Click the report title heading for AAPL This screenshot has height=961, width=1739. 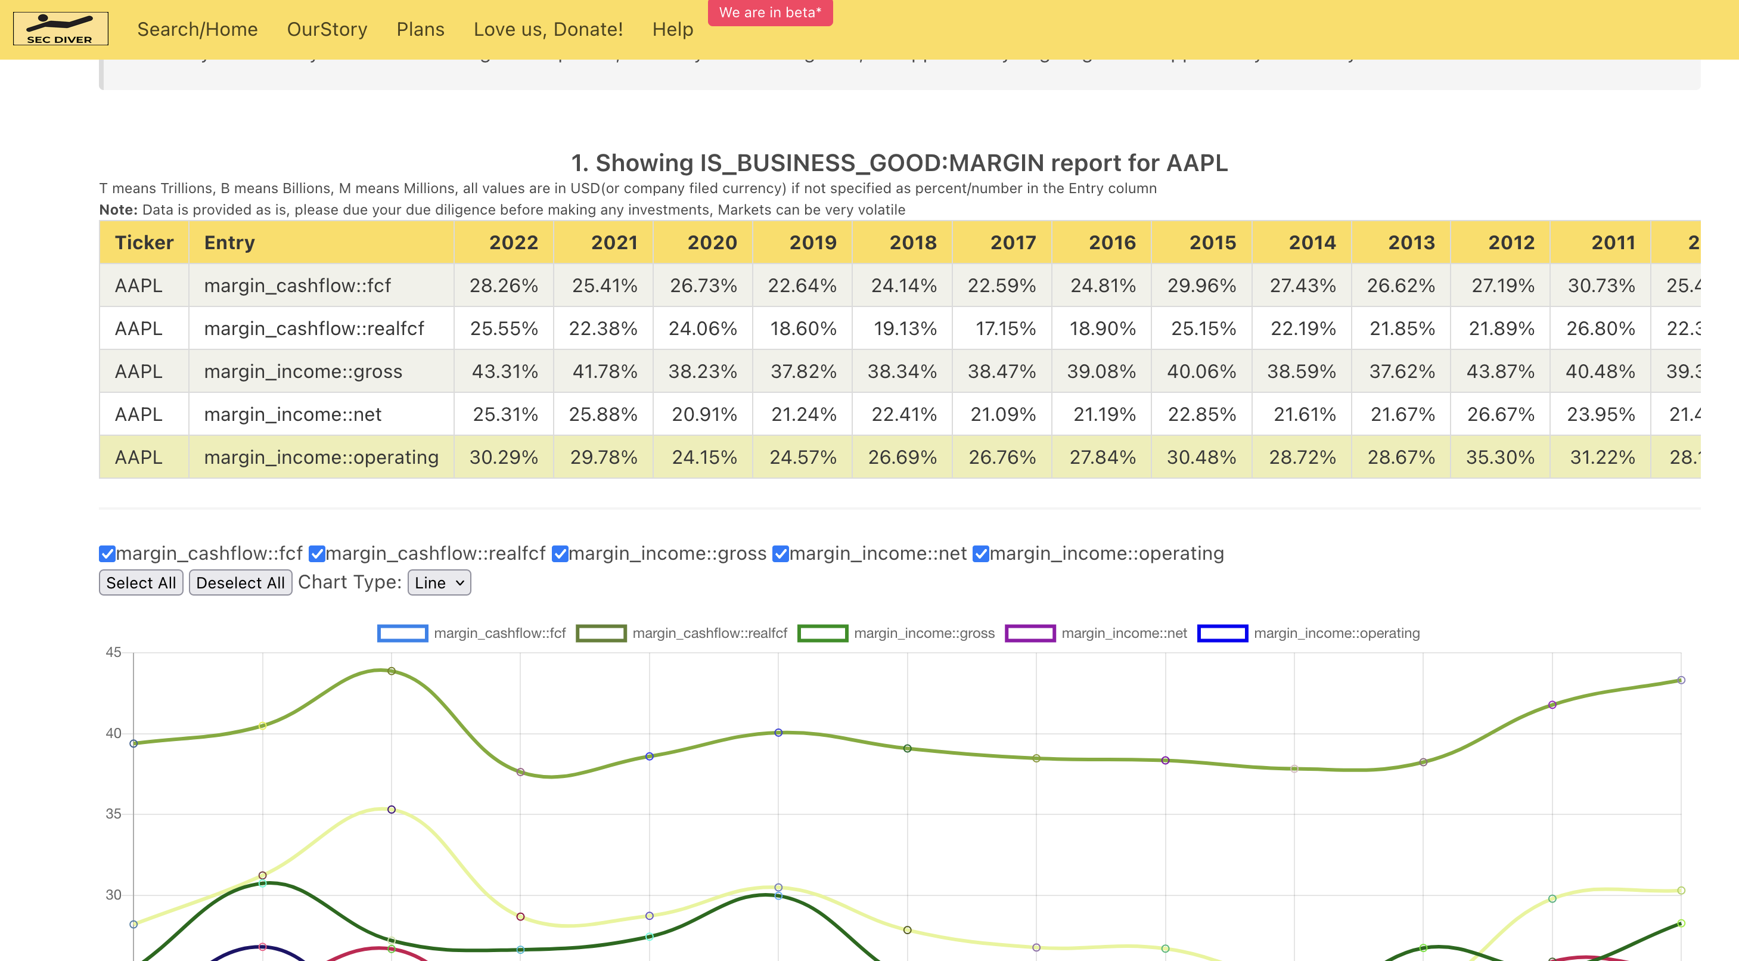pyautogui.click(x=899, y=163)
